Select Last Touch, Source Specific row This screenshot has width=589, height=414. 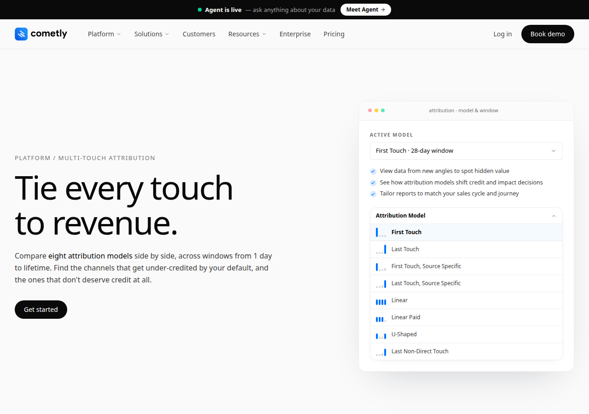466,283
